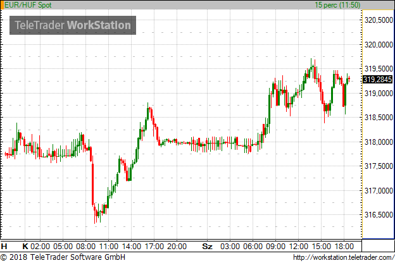Click the K day marker on time axis
The height and width of the screenshot is (263, 395).
click(25, 246)
